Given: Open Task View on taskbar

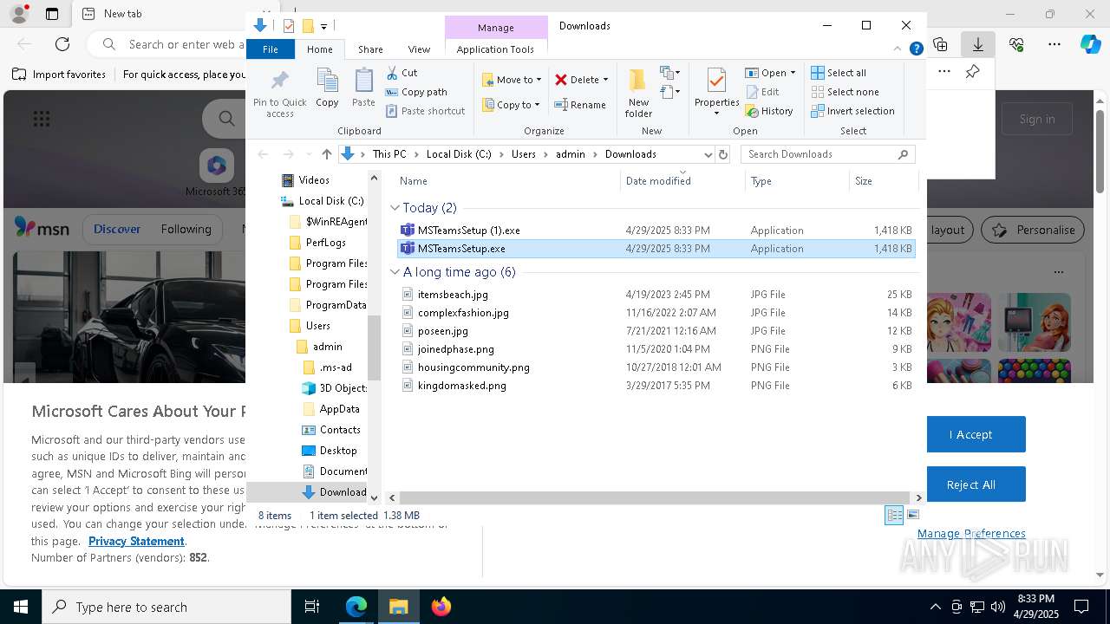Looking at the screenshot, I should coord(312,607).
